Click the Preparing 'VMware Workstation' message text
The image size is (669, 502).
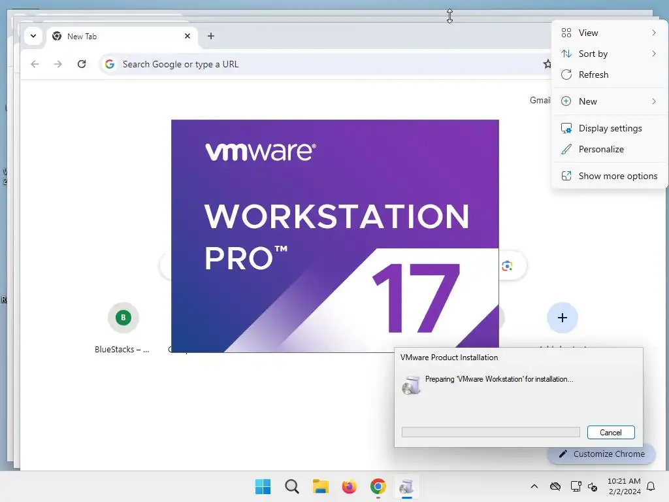pyautogui.click(x=499, y=379)
